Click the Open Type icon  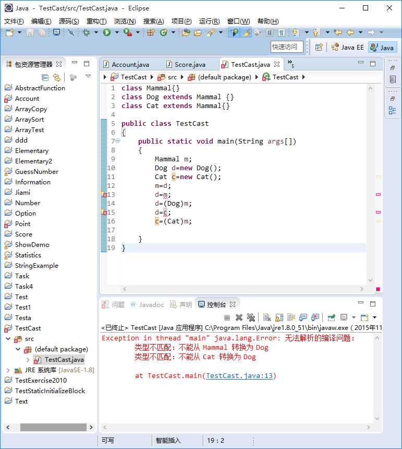(186, 33)
